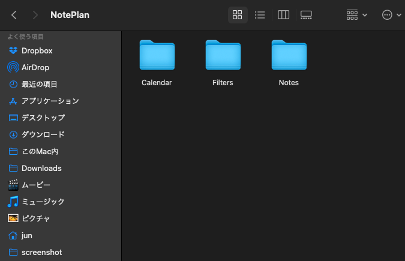This screenshot has width=405, height=261.
Task: Open Dropbox in the sidebar
Action: [37, 50]
